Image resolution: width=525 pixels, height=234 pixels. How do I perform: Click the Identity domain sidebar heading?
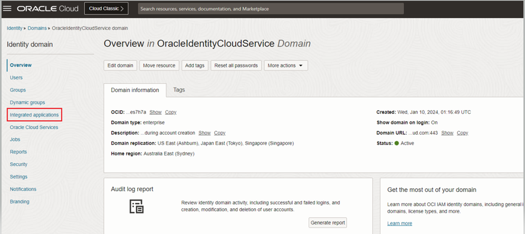(x=30, y=44)
